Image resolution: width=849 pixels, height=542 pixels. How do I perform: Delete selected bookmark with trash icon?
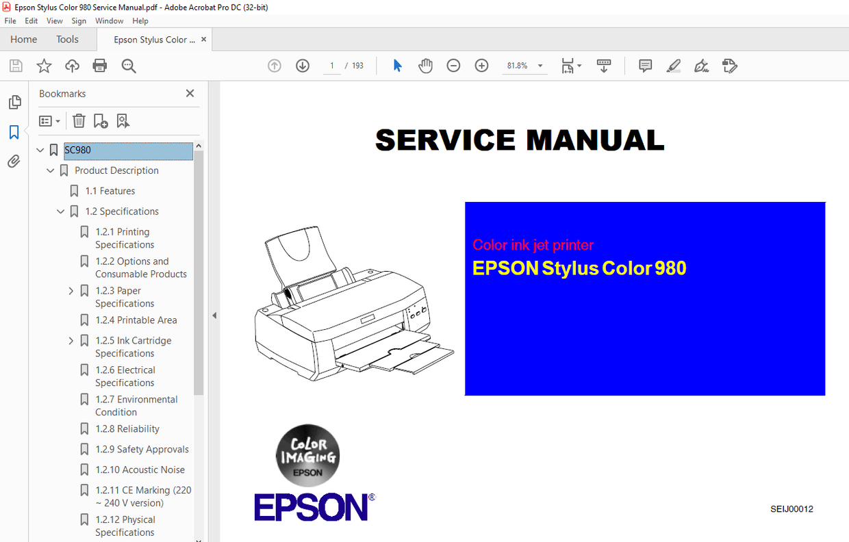coord(79,121)
